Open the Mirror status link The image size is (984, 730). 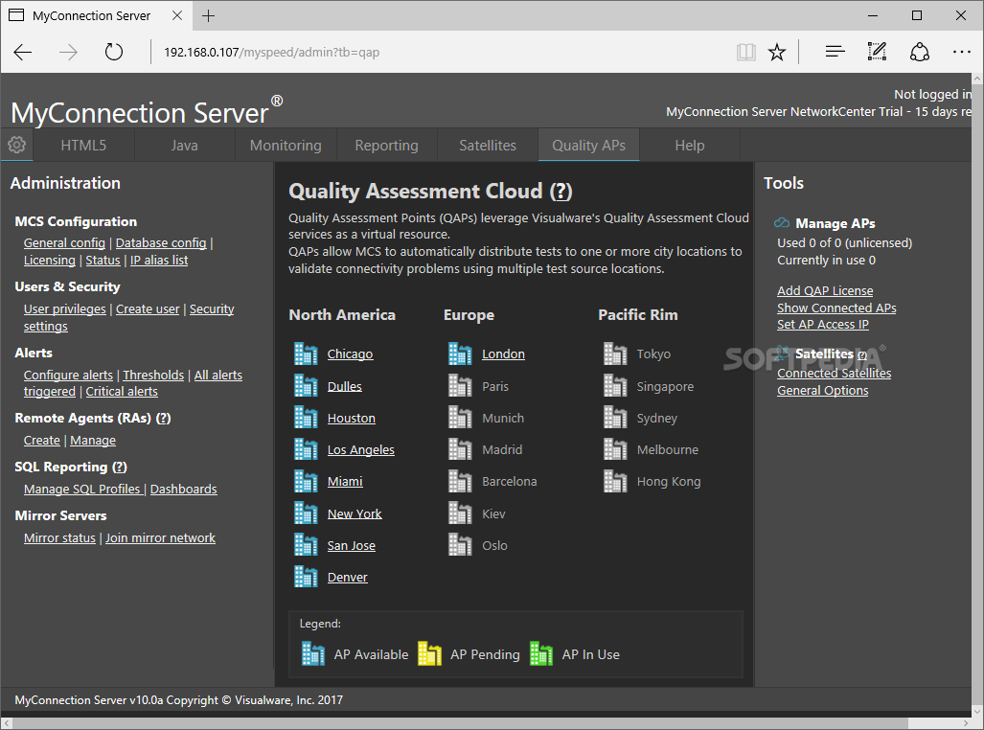point(59,538)
